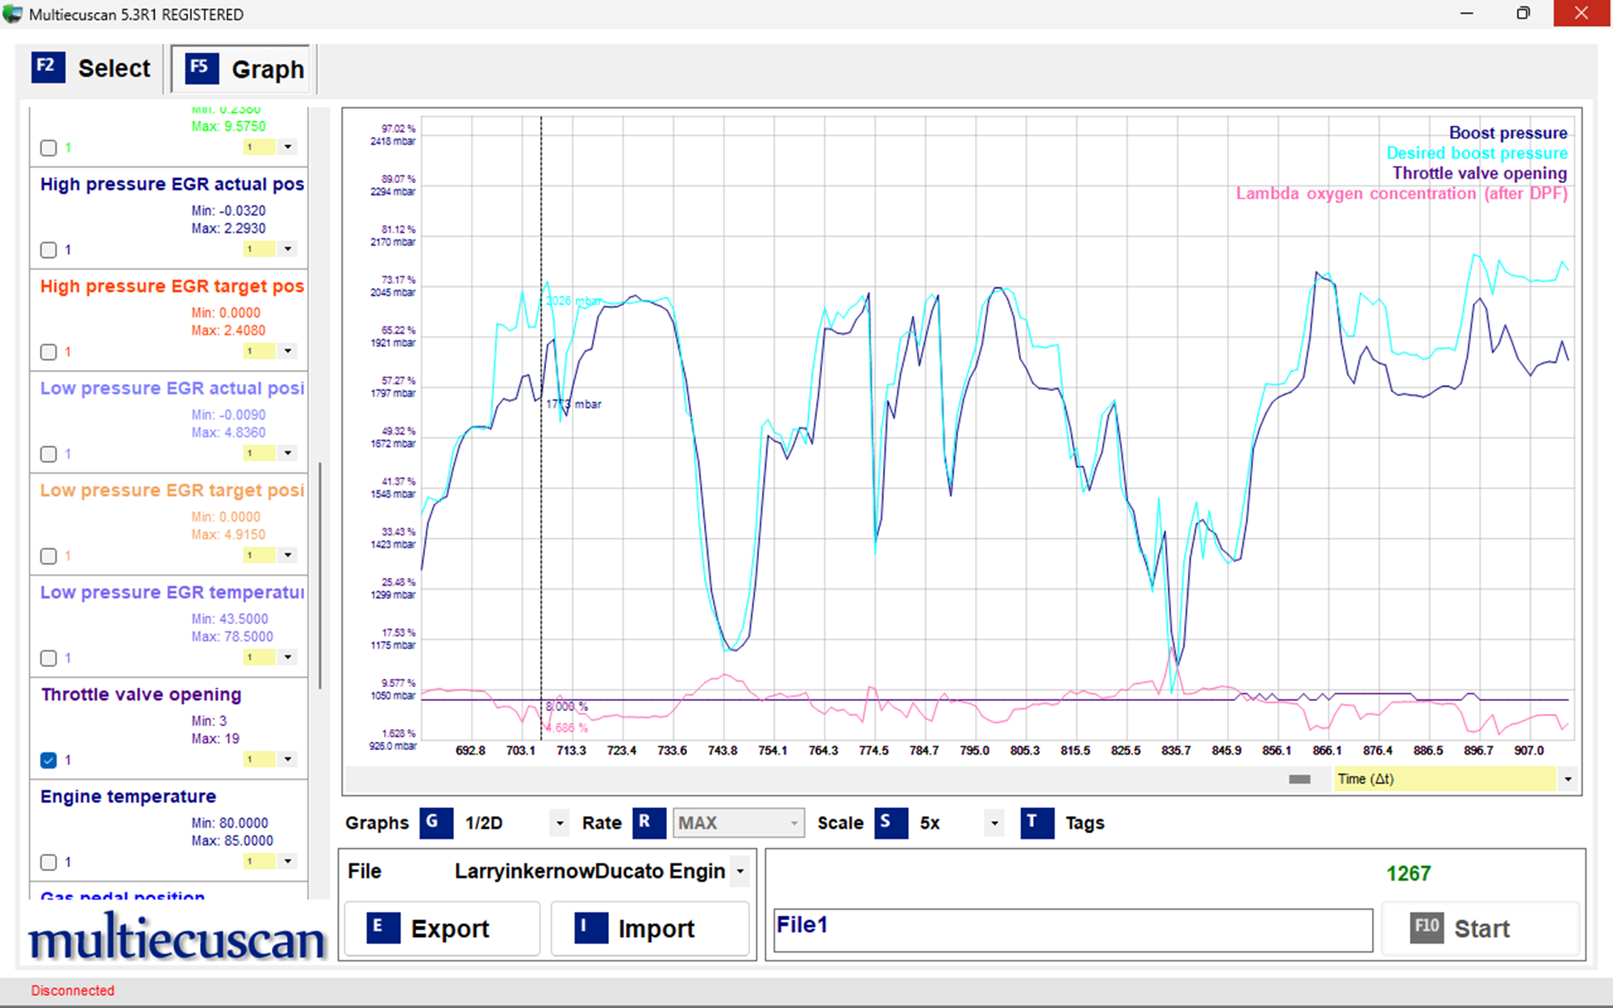Click the graph horizontal scroll thumb
Image resolution: width=1613 pixels, height=1008 pixels.
(x=1299, y=779)
